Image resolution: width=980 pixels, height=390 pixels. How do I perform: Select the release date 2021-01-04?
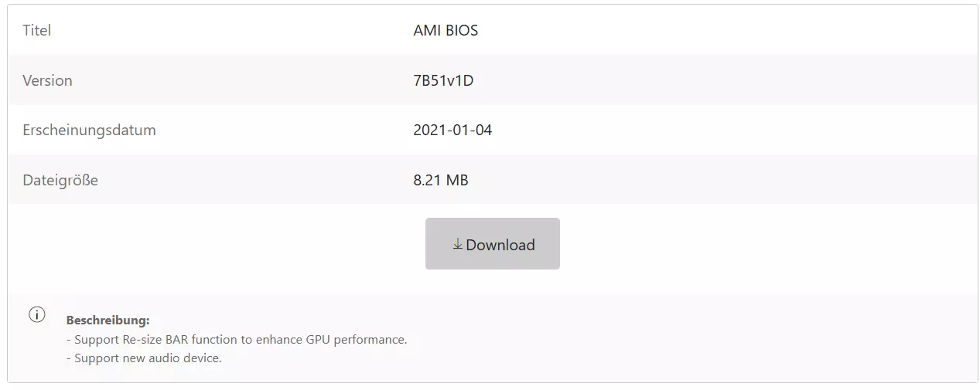click(x=452, y=130)
